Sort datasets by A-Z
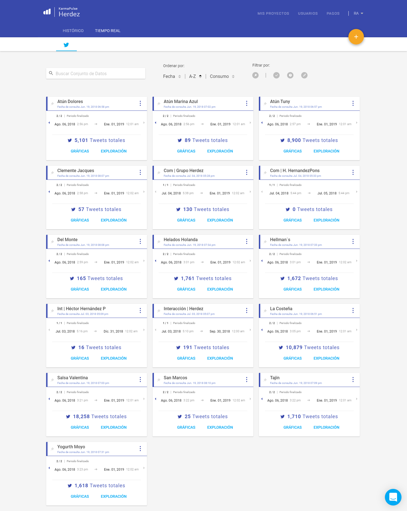The height and width of the screenshot is (511, 407). 195,77
